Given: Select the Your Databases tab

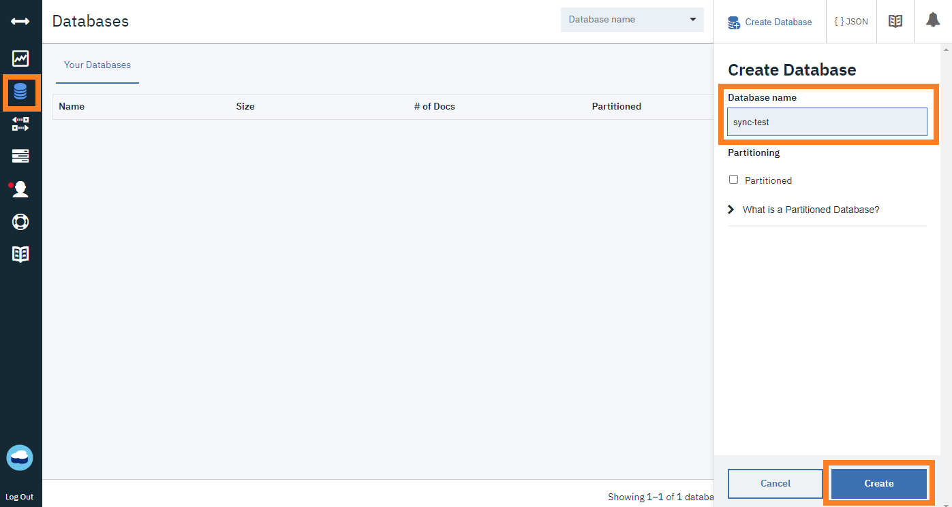Looking at the screenshot, I should 97,65.
